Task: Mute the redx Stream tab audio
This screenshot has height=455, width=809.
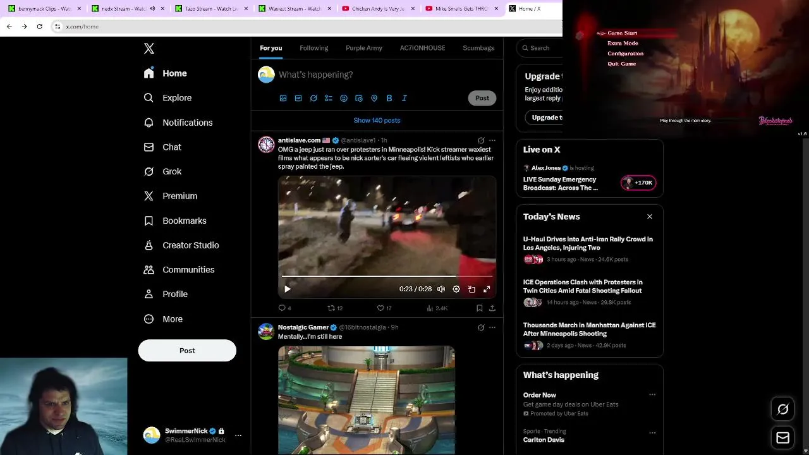Action: [152, 9]
